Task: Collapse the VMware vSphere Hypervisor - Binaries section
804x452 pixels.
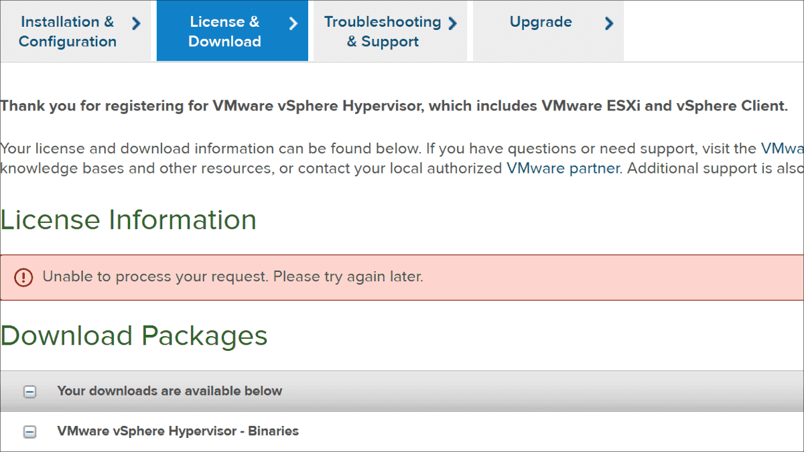Action: [29, 431]
